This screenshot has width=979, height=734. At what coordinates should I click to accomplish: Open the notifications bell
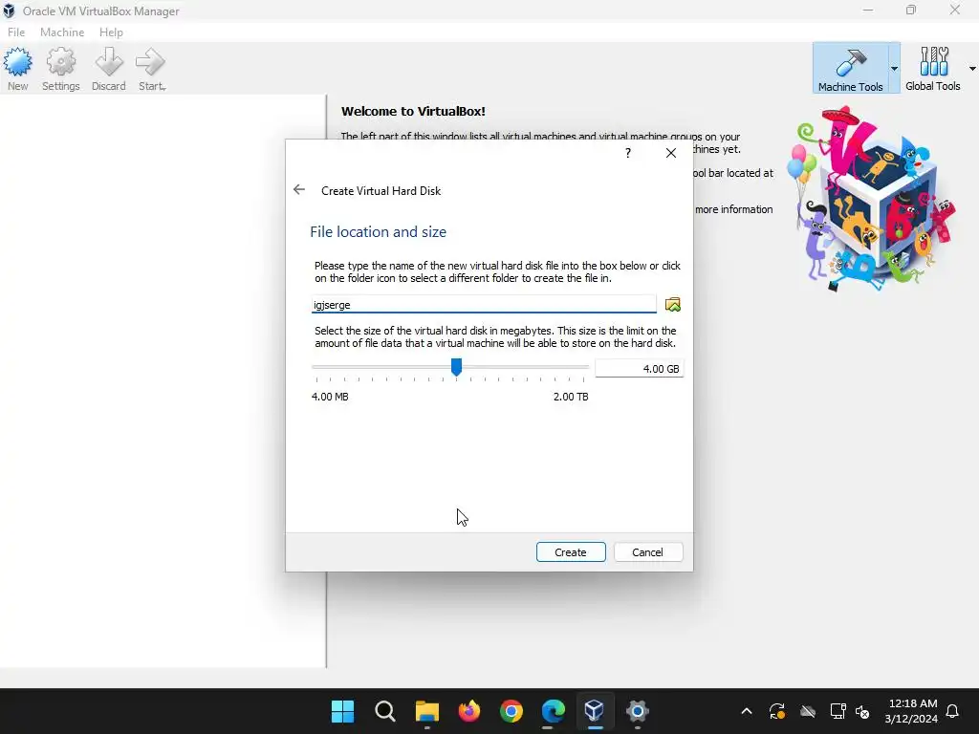(953, 711)
